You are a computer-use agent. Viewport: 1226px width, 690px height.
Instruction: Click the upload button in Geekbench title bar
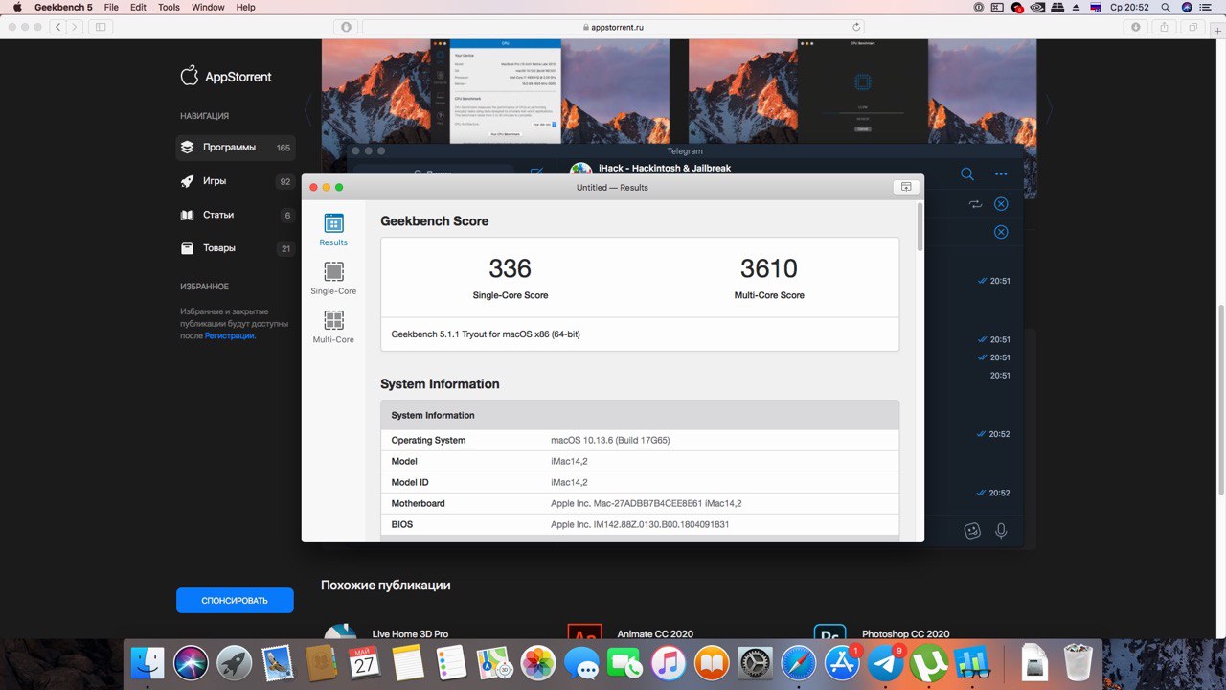[904, 187]
